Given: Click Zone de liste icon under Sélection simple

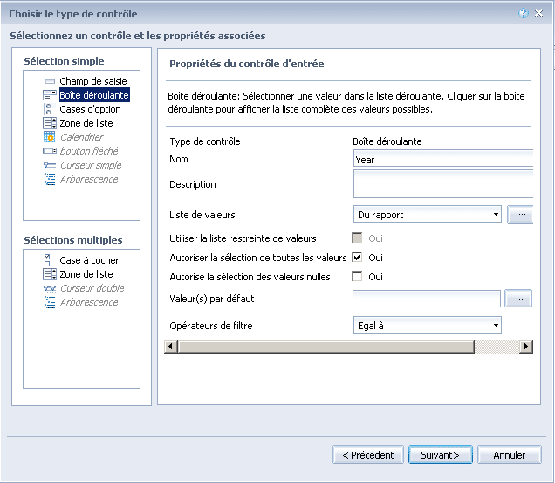Looking at the screenshot, I should point(50,123).
